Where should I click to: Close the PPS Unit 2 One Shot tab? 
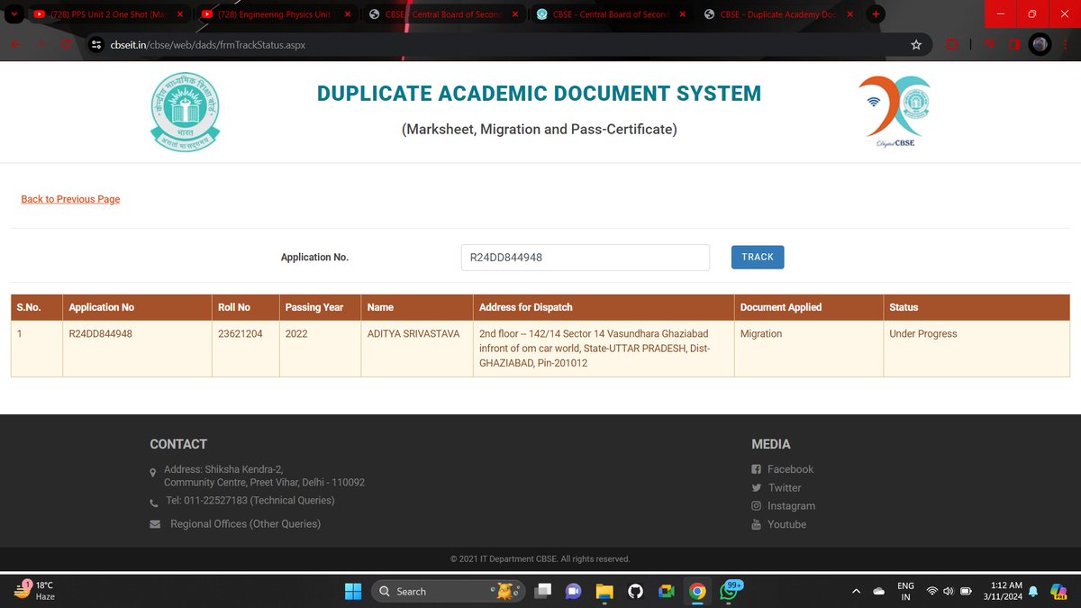[x=180, y=14]
